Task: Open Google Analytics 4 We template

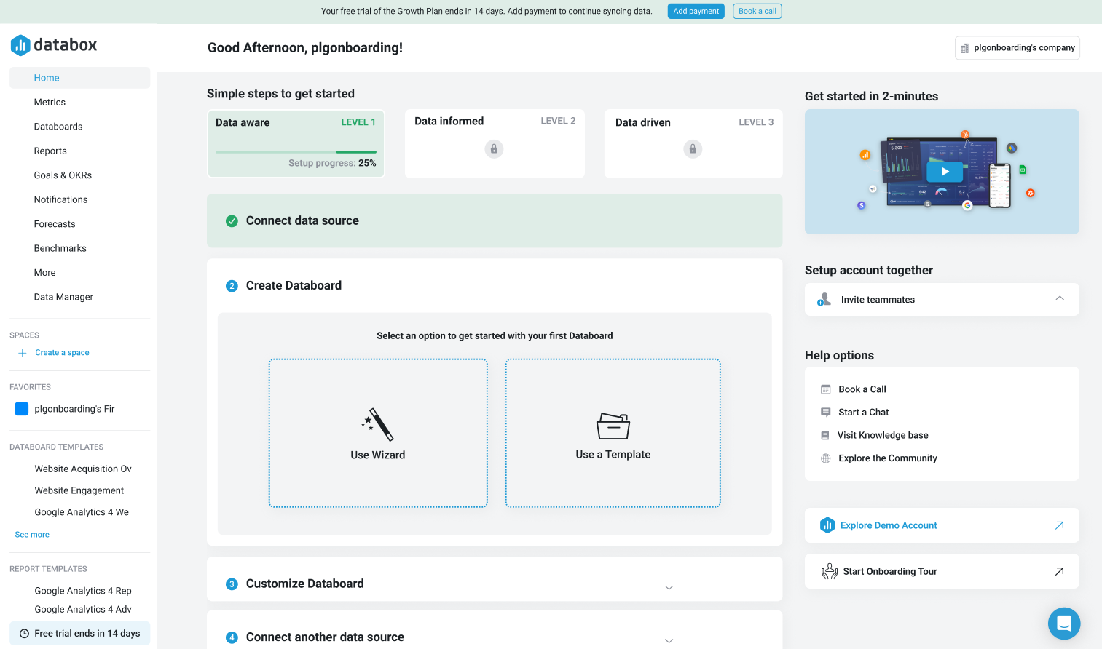Action: click(x=82, y=513)
